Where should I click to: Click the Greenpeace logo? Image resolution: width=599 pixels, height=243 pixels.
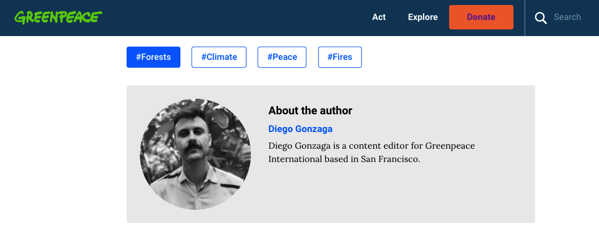(58, 17)
